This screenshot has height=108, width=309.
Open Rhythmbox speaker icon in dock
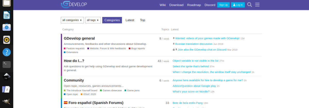pyautogui.click(x=6, y=40)
